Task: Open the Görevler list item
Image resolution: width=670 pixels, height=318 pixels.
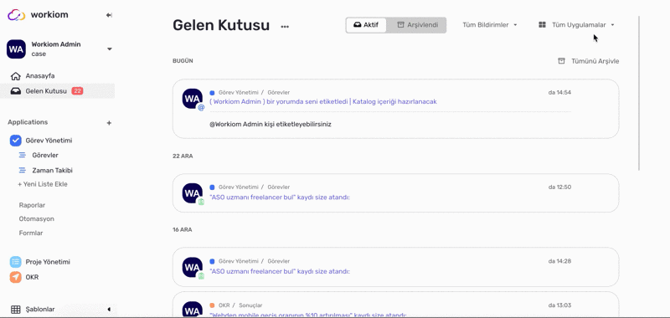Action: coord(45,156)
